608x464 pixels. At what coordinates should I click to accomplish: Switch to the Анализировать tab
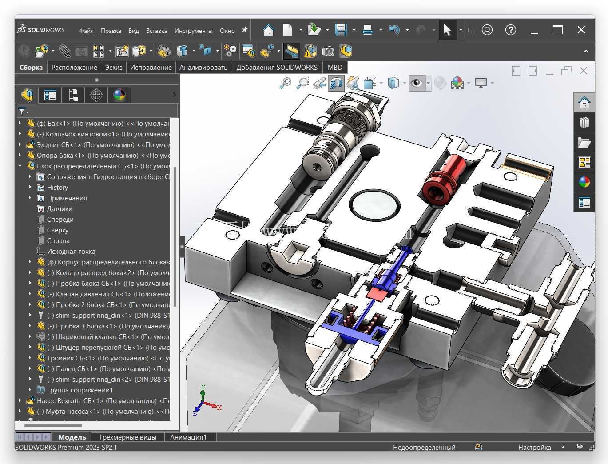(203, 67)
